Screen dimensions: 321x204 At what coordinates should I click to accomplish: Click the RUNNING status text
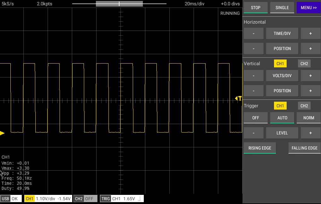coord(230,13)
